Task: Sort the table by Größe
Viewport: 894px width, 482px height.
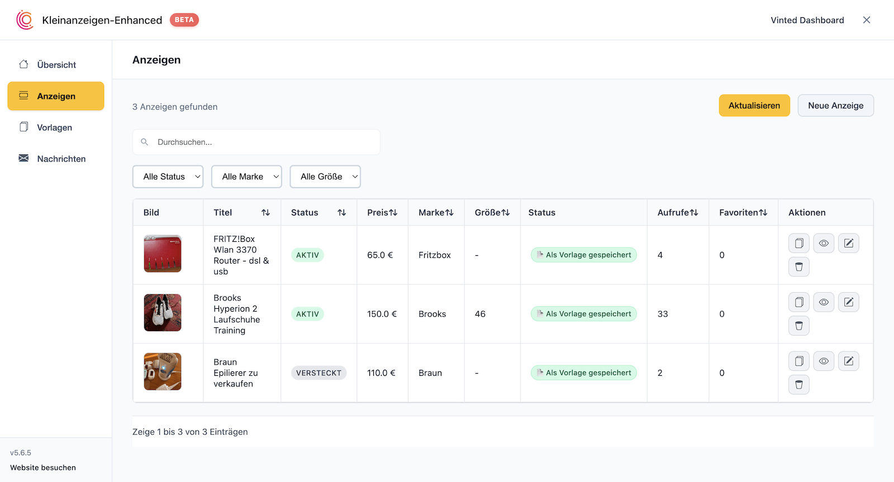Action: coord(505,213)
